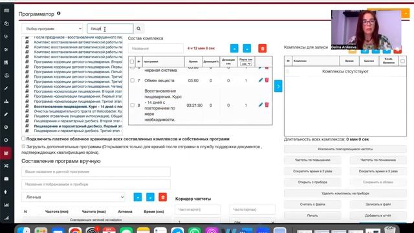The height and width of the screenshot is (233, 414).
Task: Click Исключить повторяющиеся частоты button
Action: point(345,149)
